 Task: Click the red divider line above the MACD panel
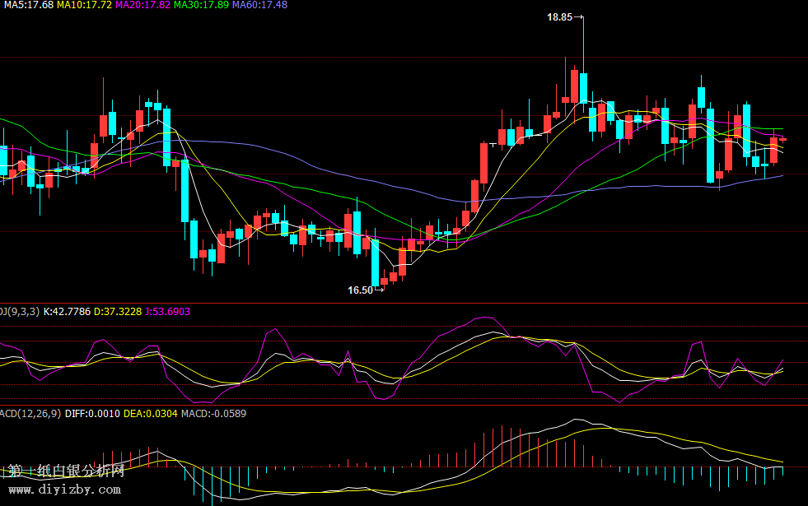point(404,405)
